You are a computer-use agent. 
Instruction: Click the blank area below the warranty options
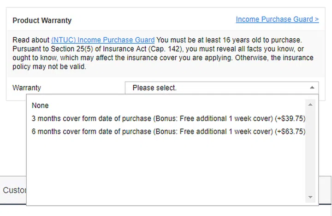[x=166, y=170]
